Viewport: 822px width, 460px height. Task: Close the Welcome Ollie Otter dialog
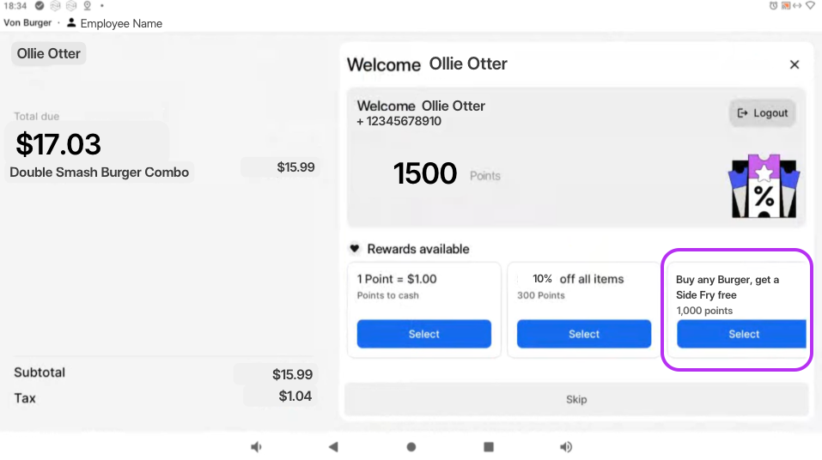tap(795, 64)
